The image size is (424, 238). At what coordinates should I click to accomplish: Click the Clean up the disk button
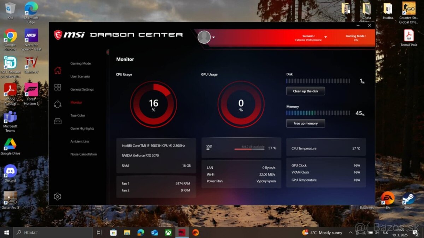[x=305, y=91]
